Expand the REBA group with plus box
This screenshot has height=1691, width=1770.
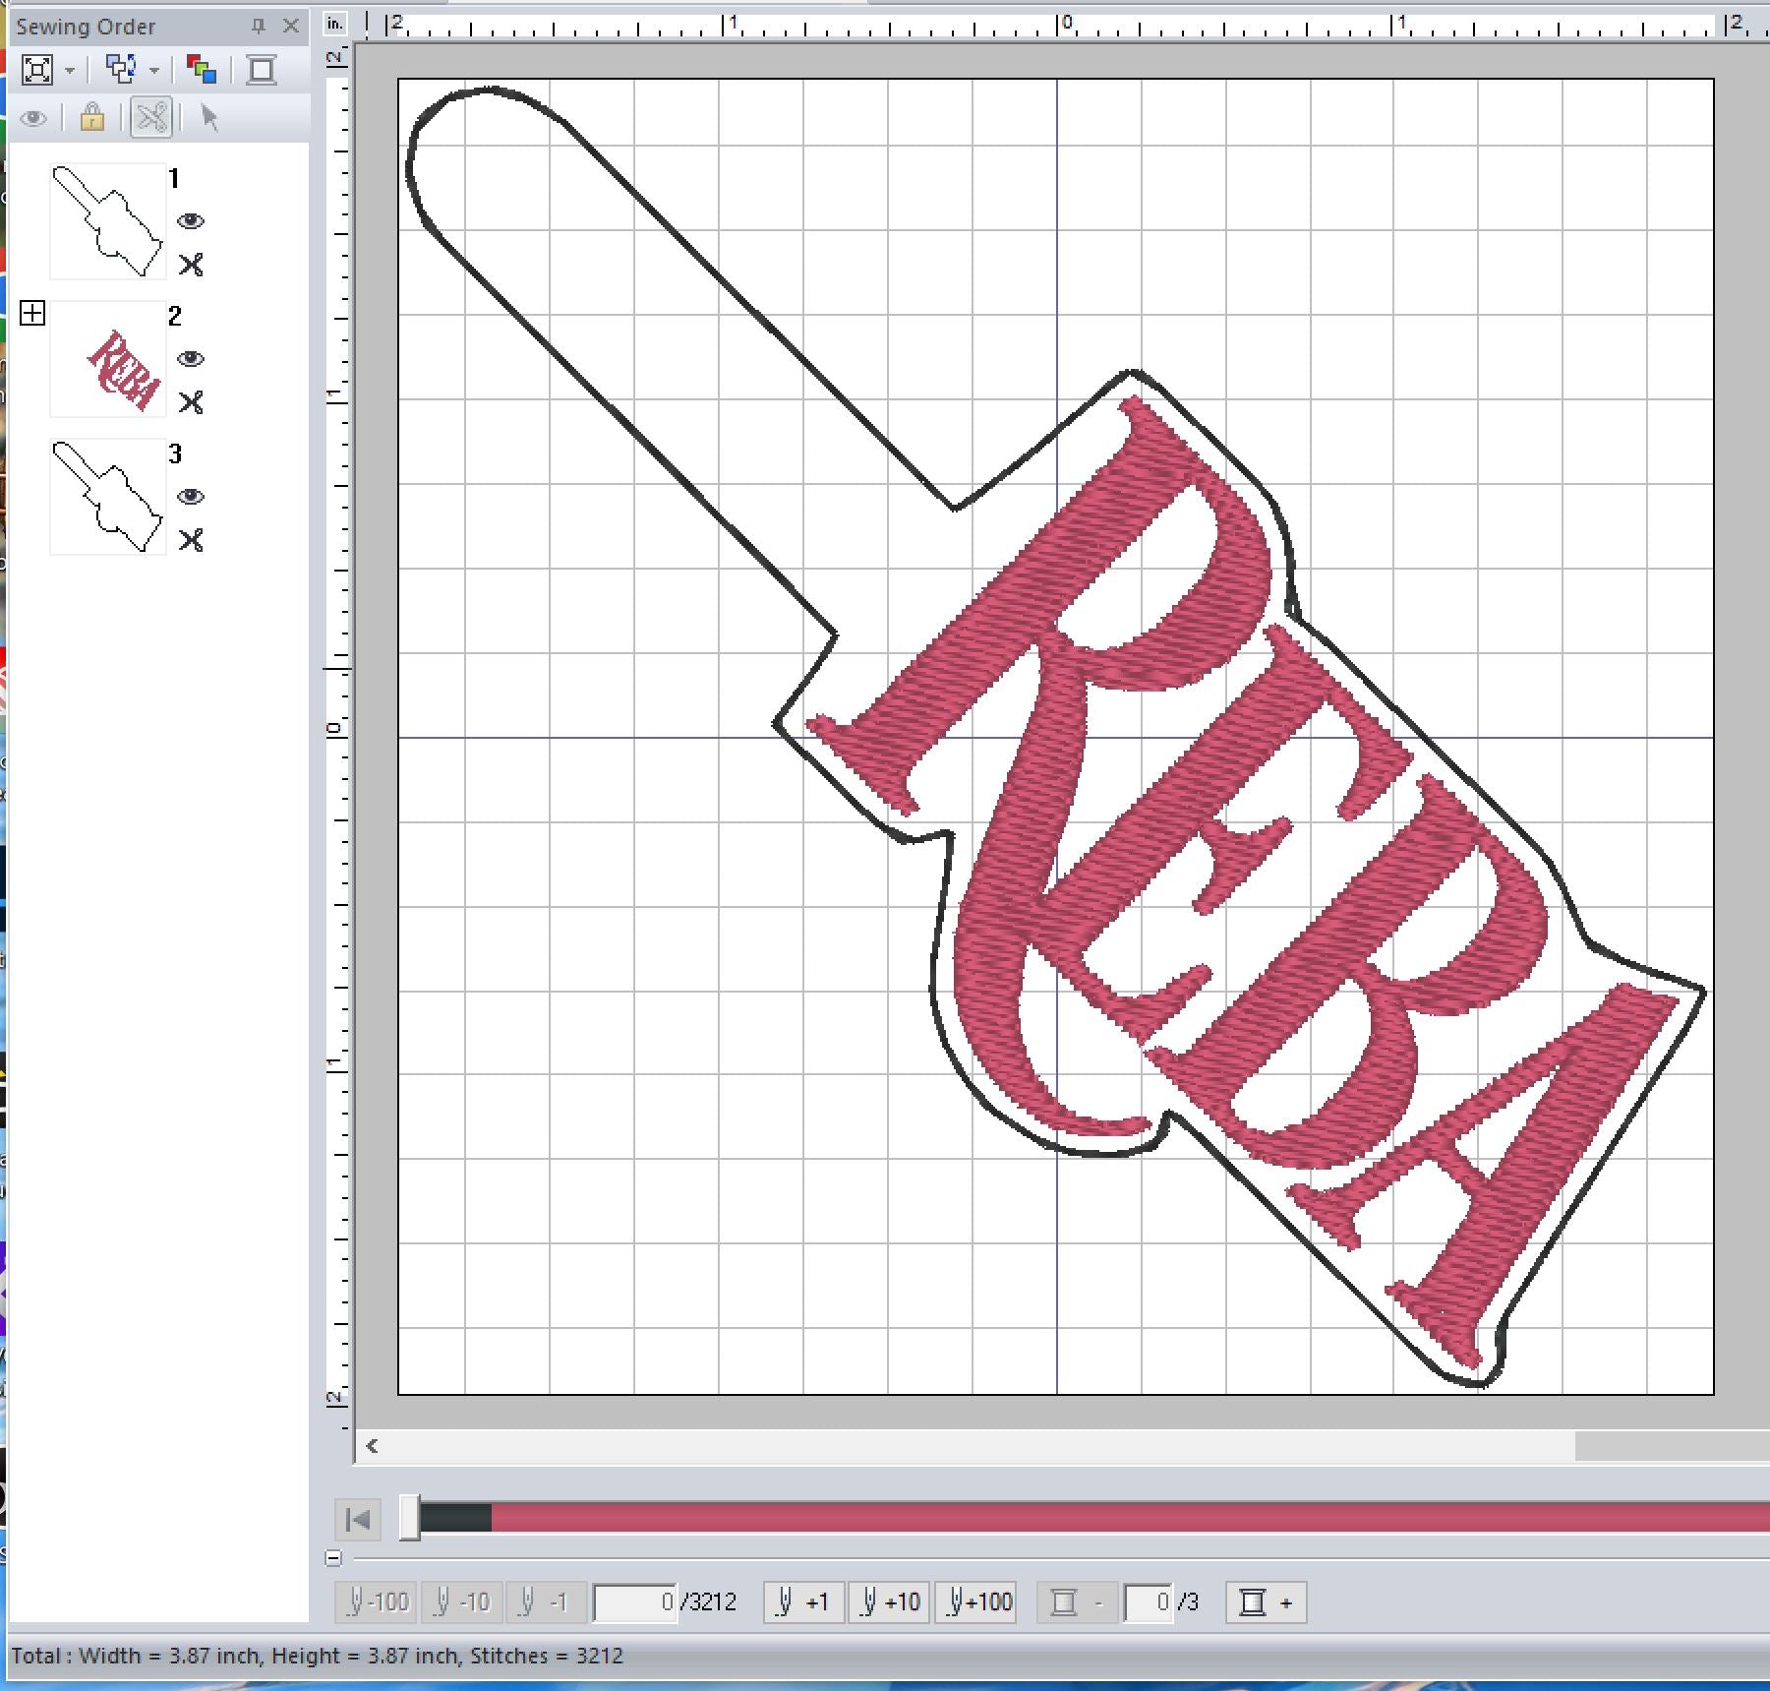point(32,314)
